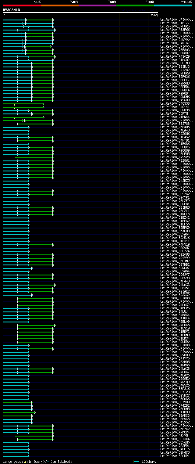Screen dimensions: 195x464
Task: Open hit UniRef100_C1BTZ7
Action: click(175, 23)
